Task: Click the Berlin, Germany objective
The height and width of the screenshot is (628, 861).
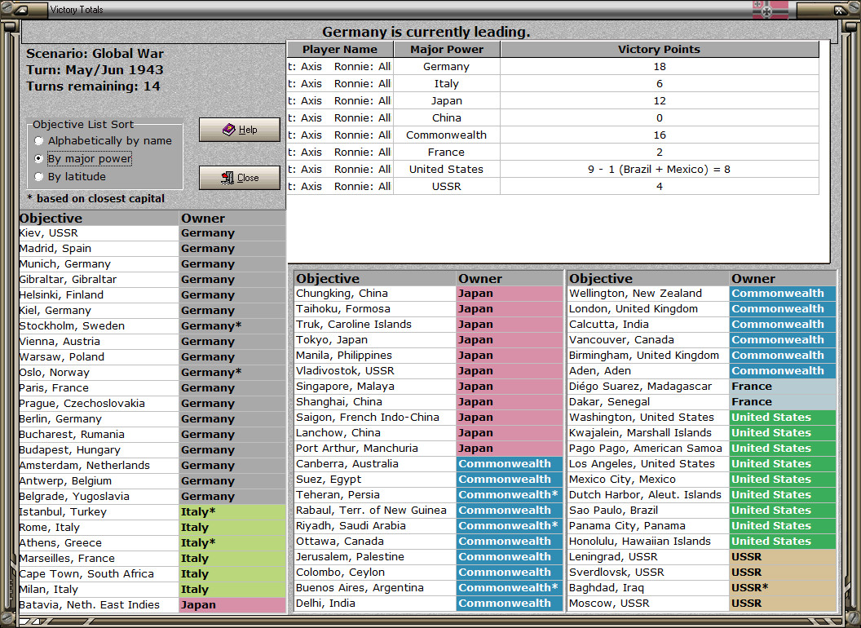Action: click(x=99, y=418)
